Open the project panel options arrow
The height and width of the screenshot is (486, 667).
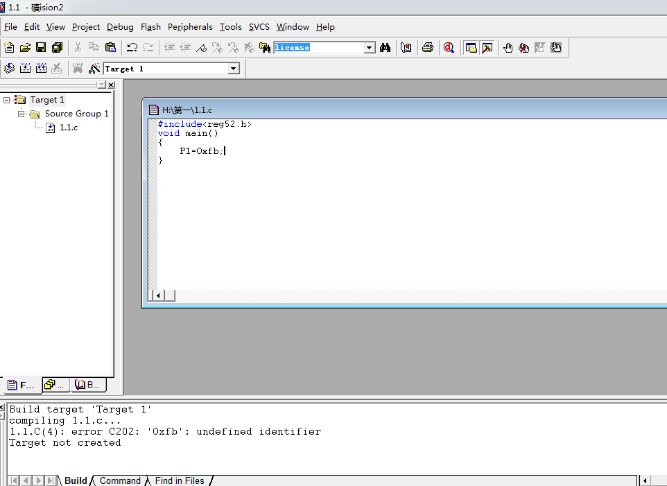tap(102, 85)
